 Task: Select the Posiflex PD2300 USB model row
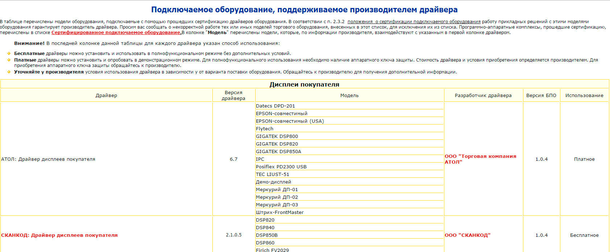349,167
